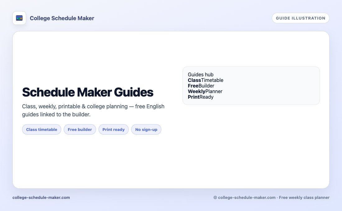Image resolution: width=342 pixels, height=211 pixels.
Task: Click the College Schedule Maker title text
Action: click(x=62, y=18)
